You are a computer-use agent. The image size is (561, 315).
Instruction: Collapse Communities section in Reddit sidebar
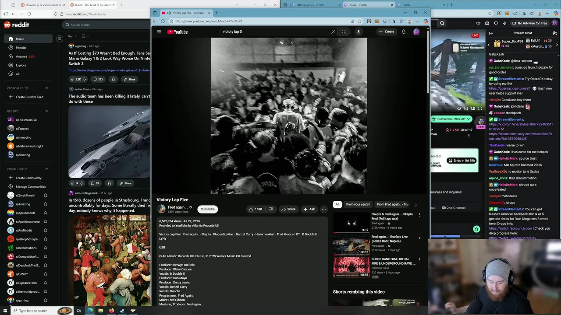47,169
